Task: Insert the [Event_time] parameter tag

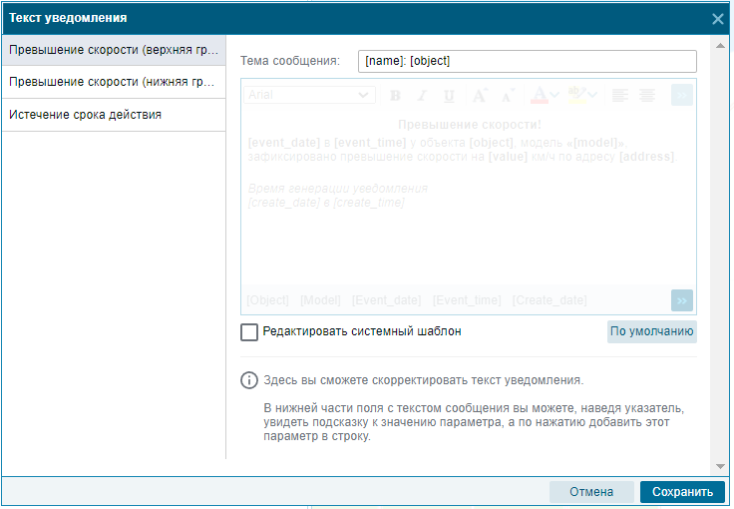Action: coord(467,300)
